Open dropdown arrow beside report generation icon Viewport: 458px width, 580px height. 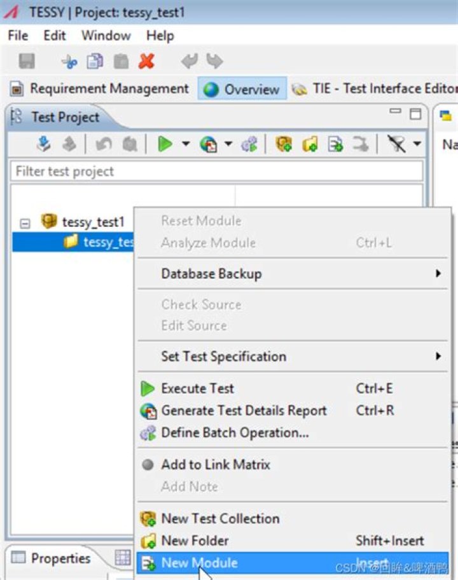[x=228, y=144]
